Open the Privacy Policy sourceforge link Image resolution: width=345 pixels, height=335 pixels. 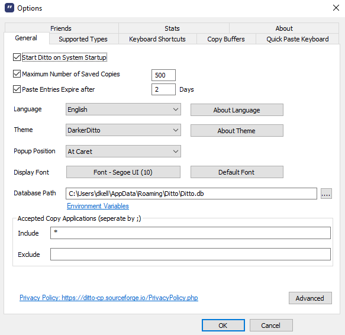pyautogui.click(x=109, y=298)
